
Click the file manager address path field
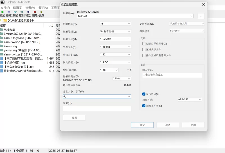31,20
